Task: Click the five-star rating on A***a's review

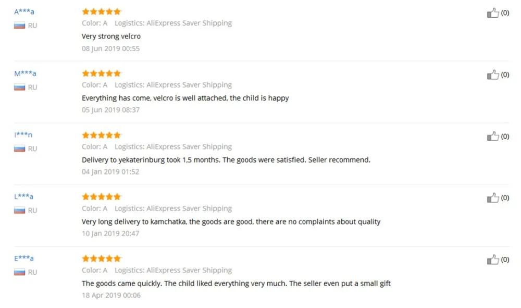Action: pyautogui.click(x=102, y=11)
